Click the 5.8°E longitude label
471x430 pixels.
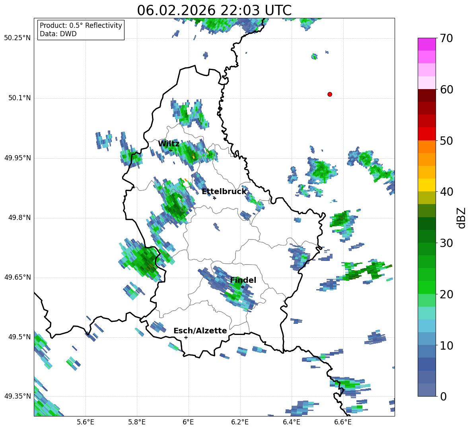coord(137,422)
